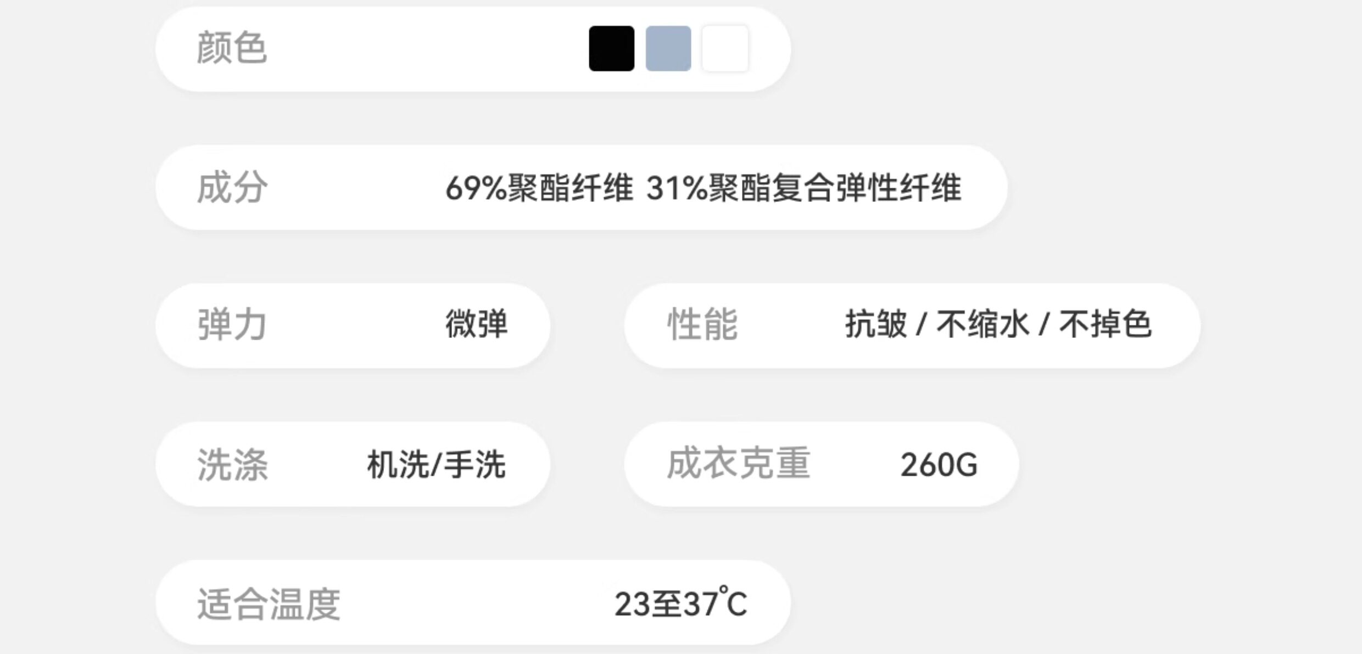Screen dimensions: 1362x654
Task: Click the 不缩水 feature text
Action: click(983, 324)
